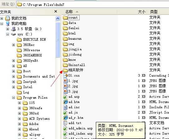
Task: Select the ad.asp file icon
Action: point(65,97)
